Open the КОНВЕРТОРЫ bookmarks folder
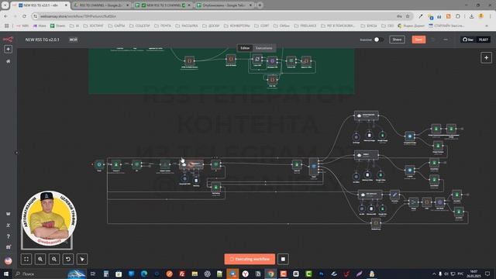 (237, 26)
